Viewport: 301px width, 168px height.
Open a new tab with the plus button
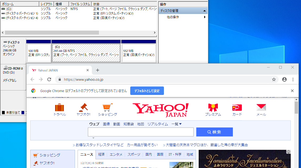[x=98, y=70]
